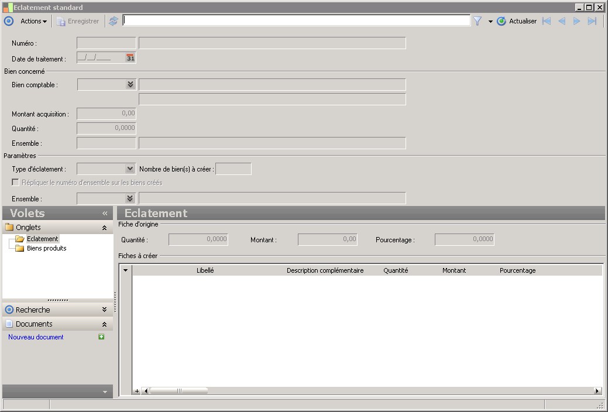Open the Bien comptable dropdown
The height and width of the screenshot is (412, 608).
(x=130, y=85)
